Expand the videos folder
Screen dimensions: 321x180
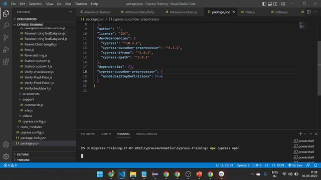point(27,115)
